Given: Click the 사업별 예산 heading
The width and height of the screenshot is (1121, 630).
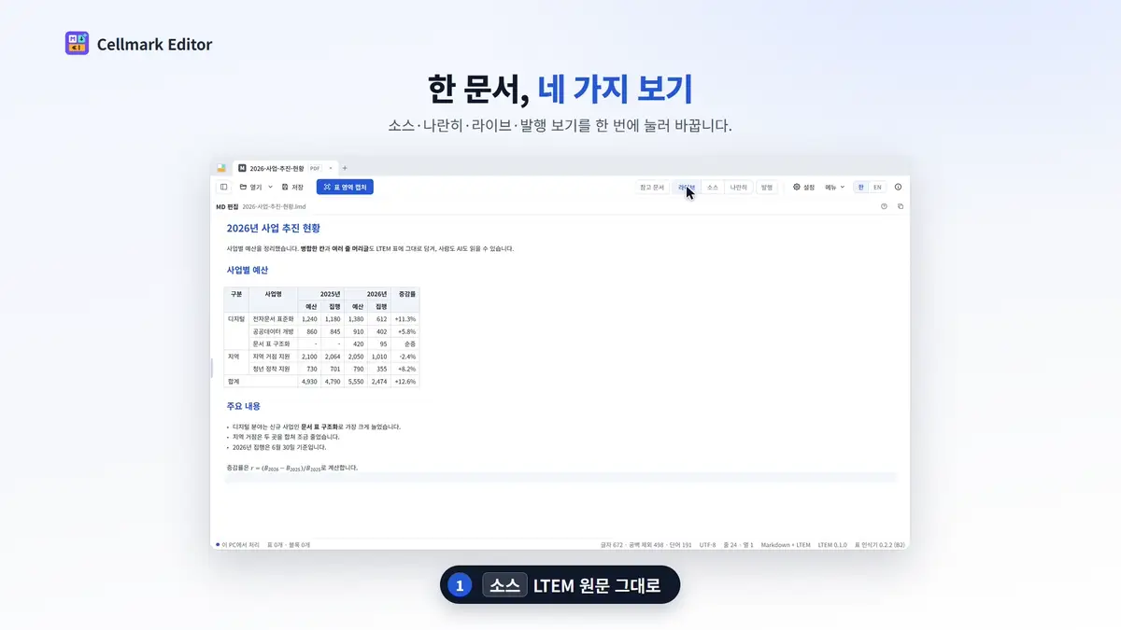Looking at the screenshot, I should coord(247,270).
